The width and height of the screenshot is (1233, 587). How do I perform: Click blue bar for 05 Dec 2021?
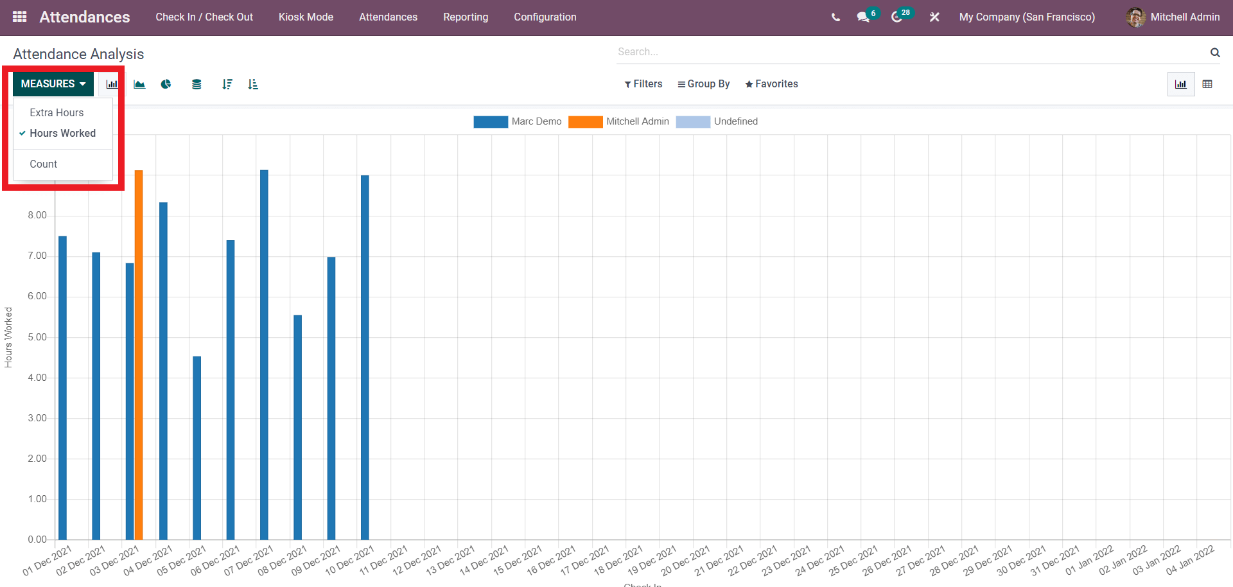(x=197, y=448)
